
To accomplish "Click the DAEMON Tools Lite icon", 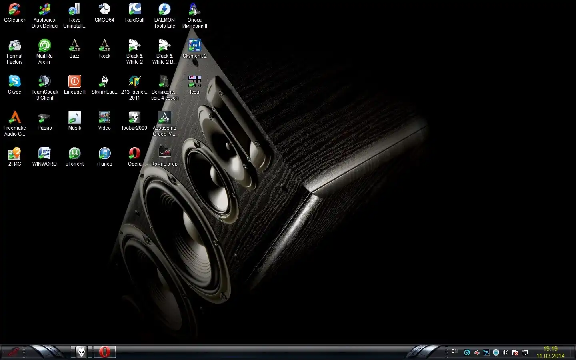I will coord(164,10).
